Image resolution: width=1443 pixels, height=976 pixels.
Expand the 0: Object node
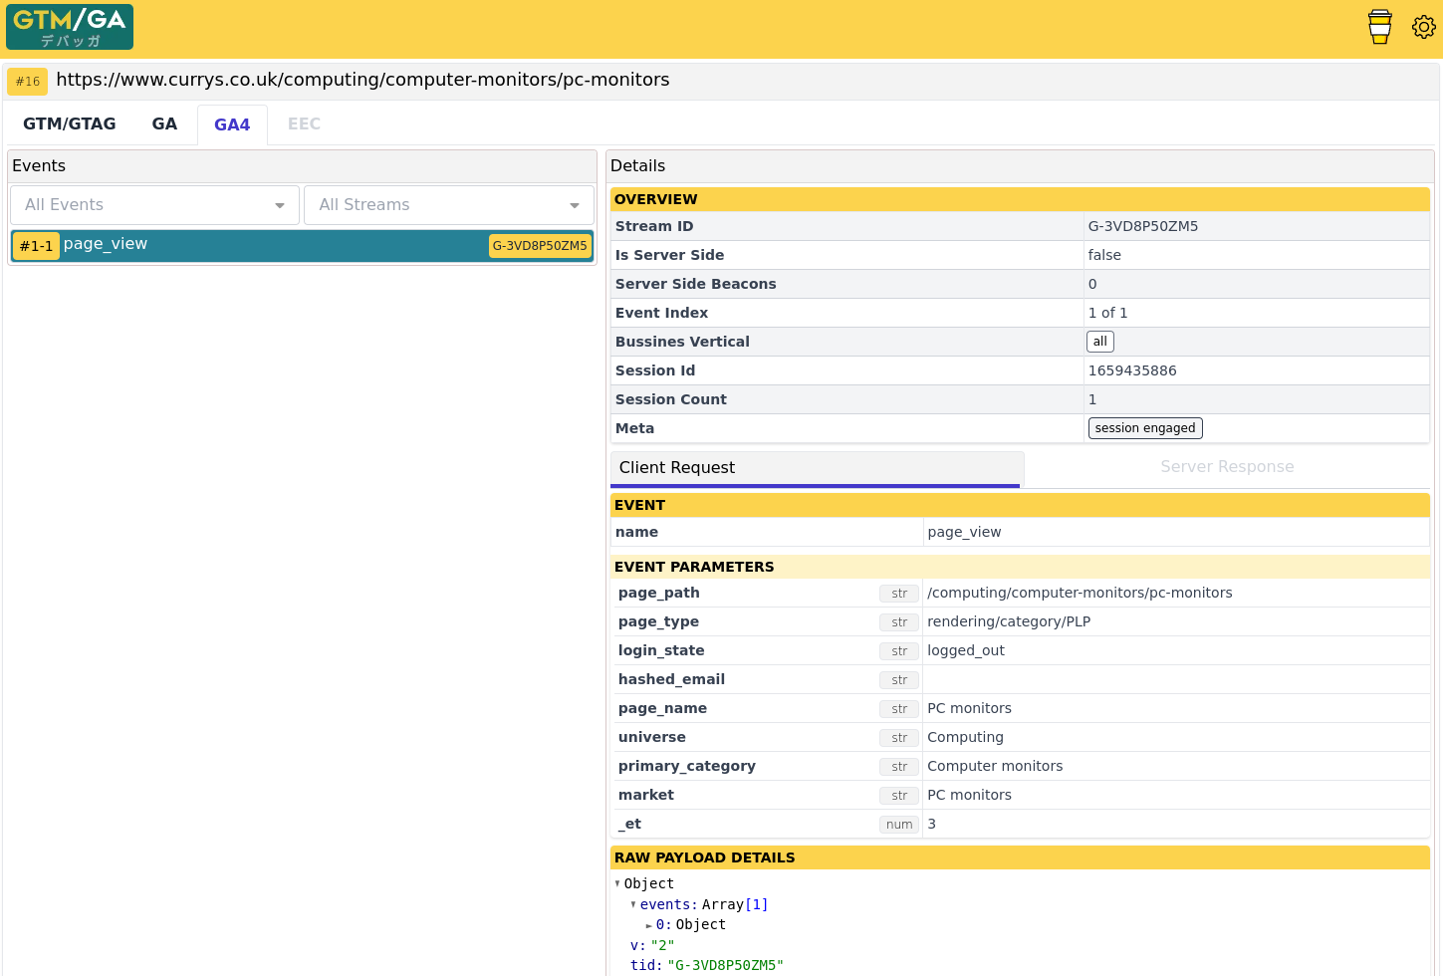click(x=649, y=925)
